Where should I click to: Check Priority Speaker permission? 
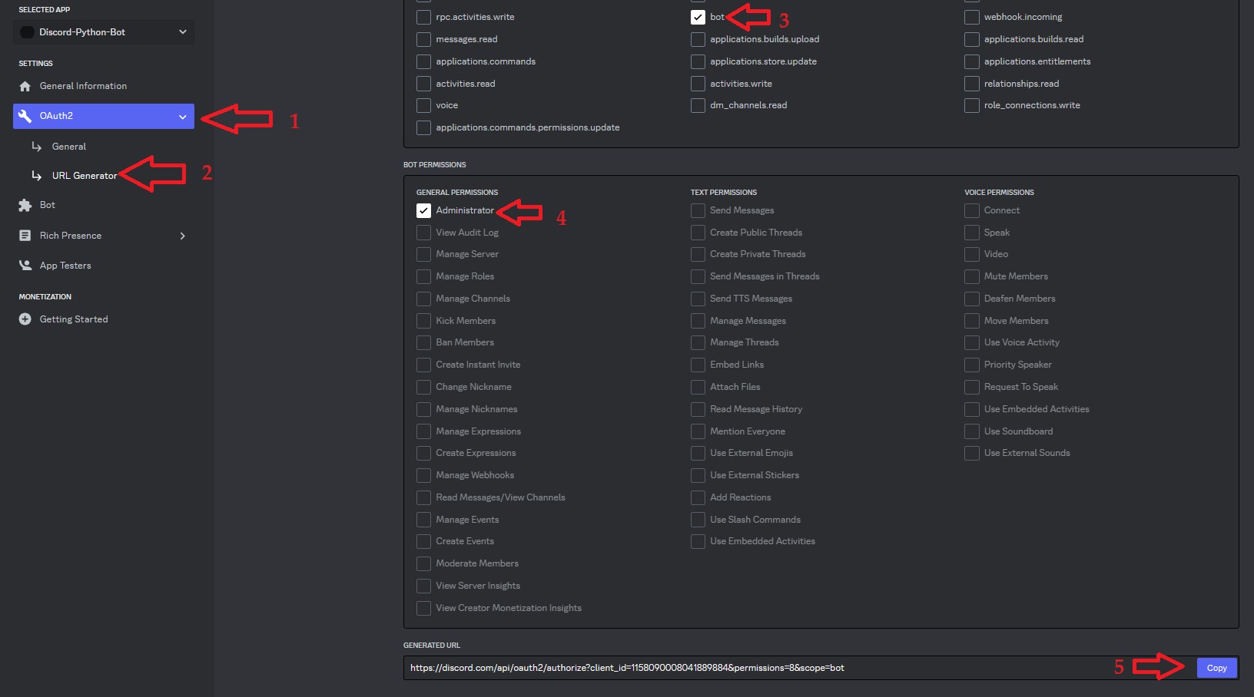pyautogui.click(x=972, y=365)
